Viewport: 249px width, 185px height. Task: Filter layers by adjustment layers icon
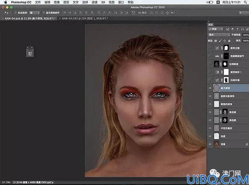pos(233,29)
